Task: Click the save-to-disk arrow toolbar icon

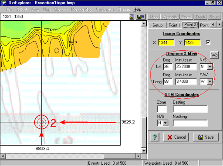Action: tap(141, 17)
